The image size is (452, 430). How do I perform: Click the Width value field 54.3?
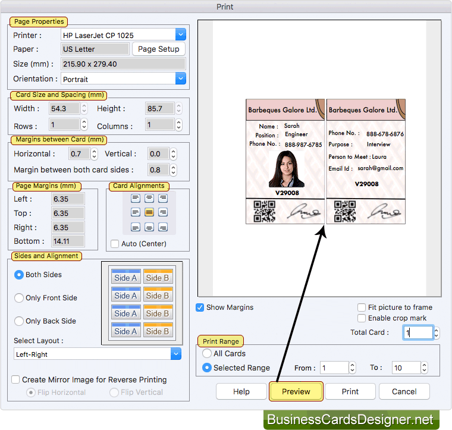[64, 108]
